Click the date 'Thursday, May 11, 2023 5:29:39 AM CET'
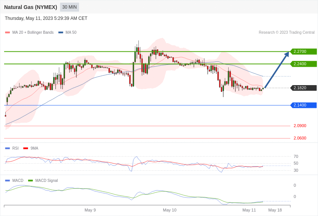This screenshot has height=216, width=318. click(46, 18)
